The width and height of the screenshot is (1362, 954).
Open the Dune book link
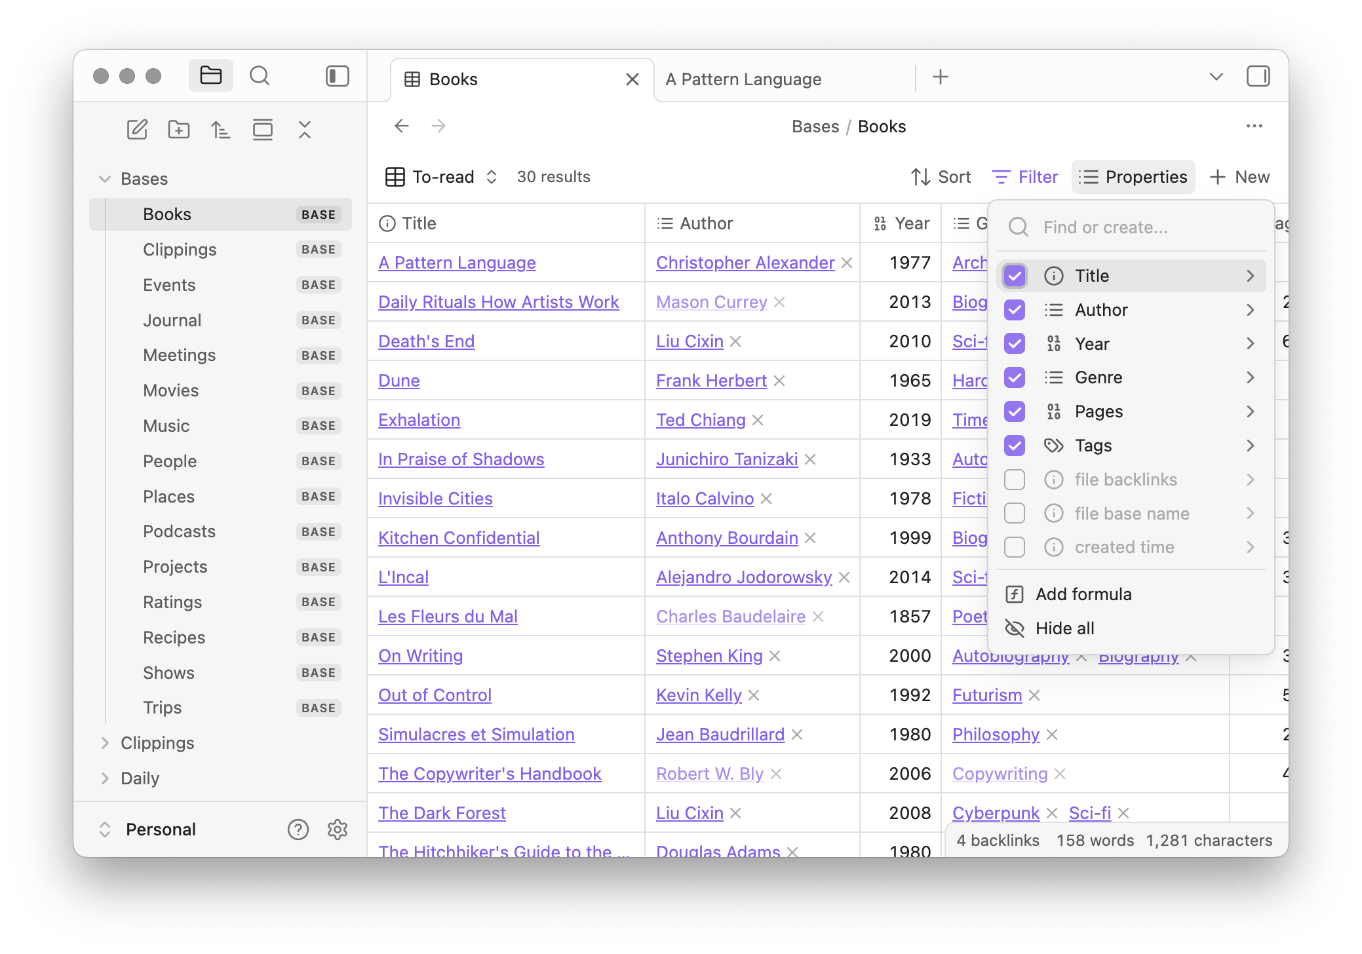[399, 381]
